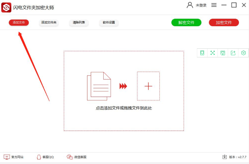The width and height of the screenshot is (249, 164).
Task: Click the red 加密文件 button
Action: point(224,22)
